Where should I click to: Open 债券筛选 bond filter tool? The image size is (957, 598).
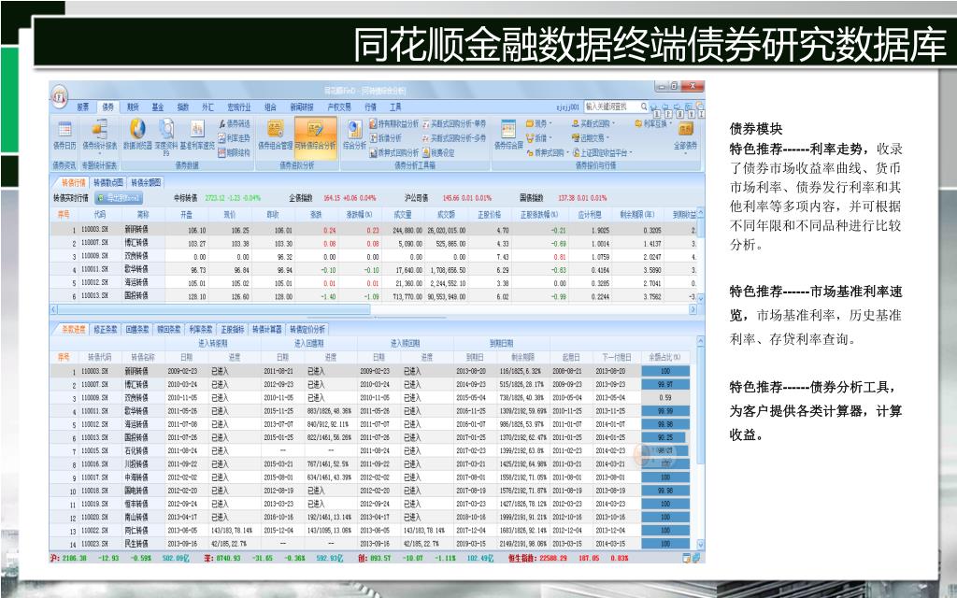(234, 124)
